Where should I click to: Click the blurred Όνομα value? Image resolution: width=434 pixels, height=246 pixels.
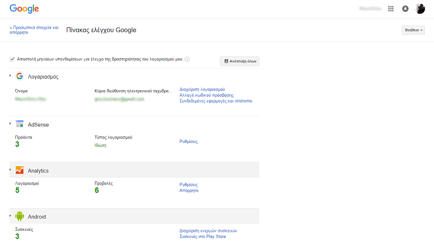click(x=30, y=99)
